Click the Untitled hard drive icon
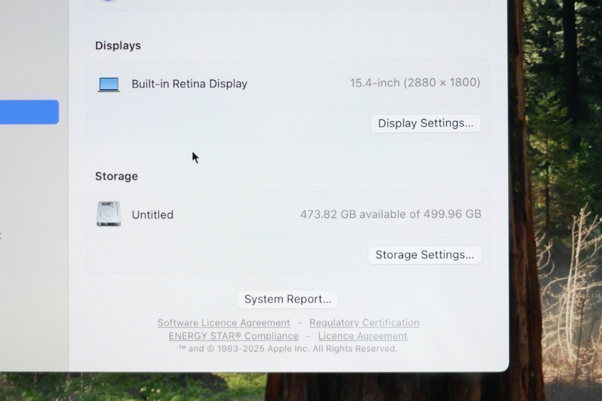Viewport: 602px width, 401px height. (x=109, y=214)
